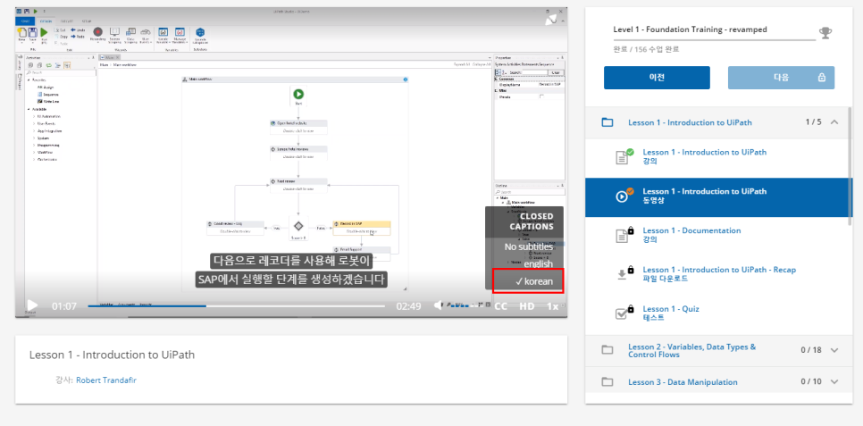
Task: Click the Lesson 3 folder icon
Action: (x=607, y=381)
